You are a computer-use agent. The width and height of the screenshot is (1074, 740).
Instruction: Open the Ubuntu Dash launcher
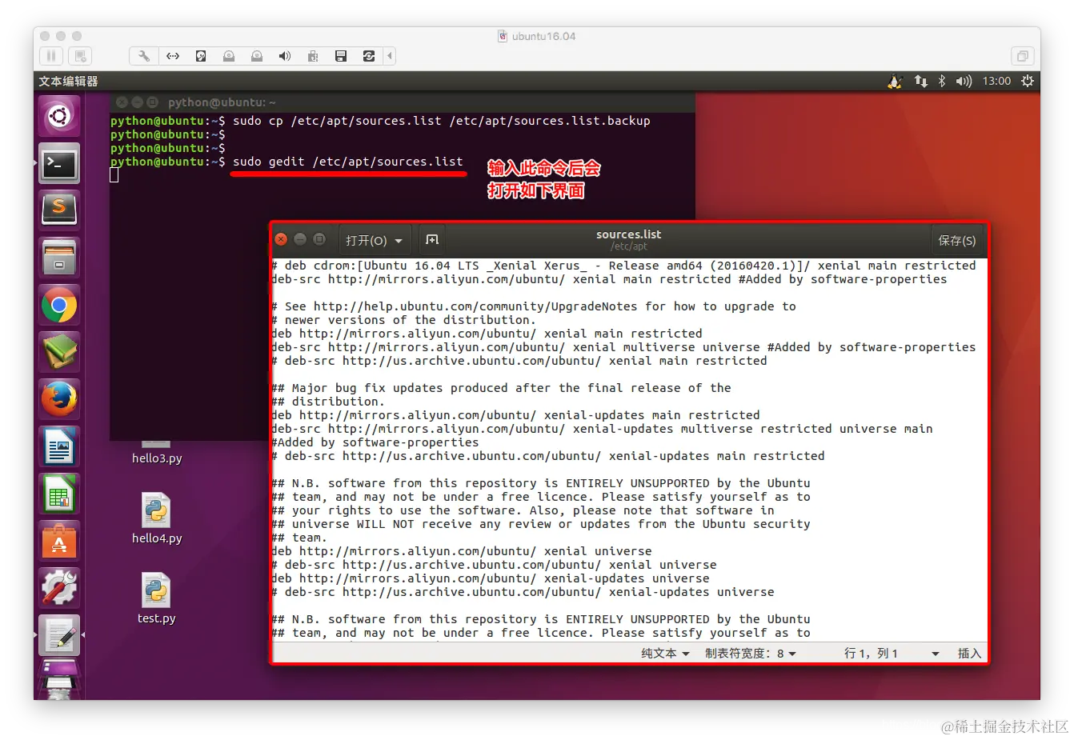[59, 118]
